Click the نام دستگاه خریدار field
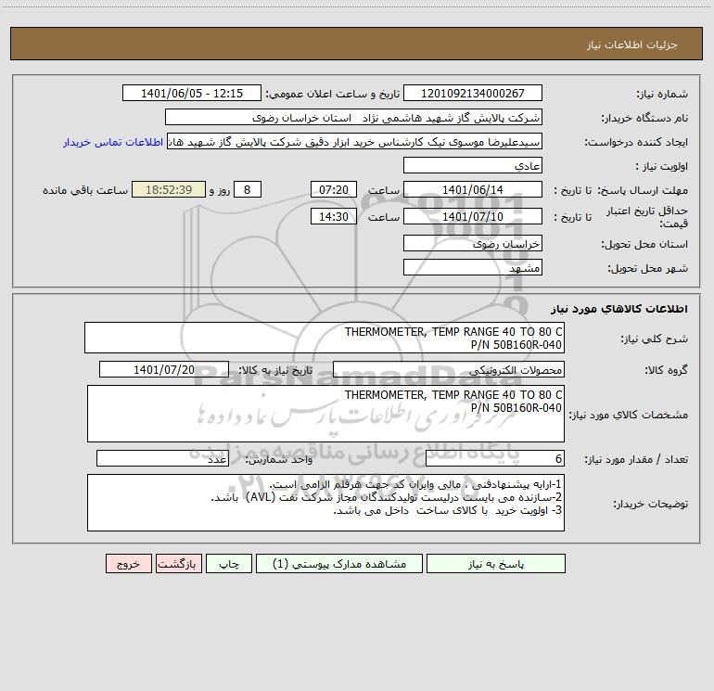Screen dimensions: 714x691 pos(353,117)
